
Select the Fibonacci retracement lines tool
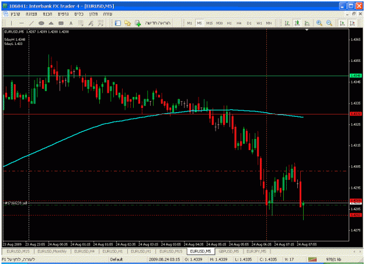coord(81,23)
